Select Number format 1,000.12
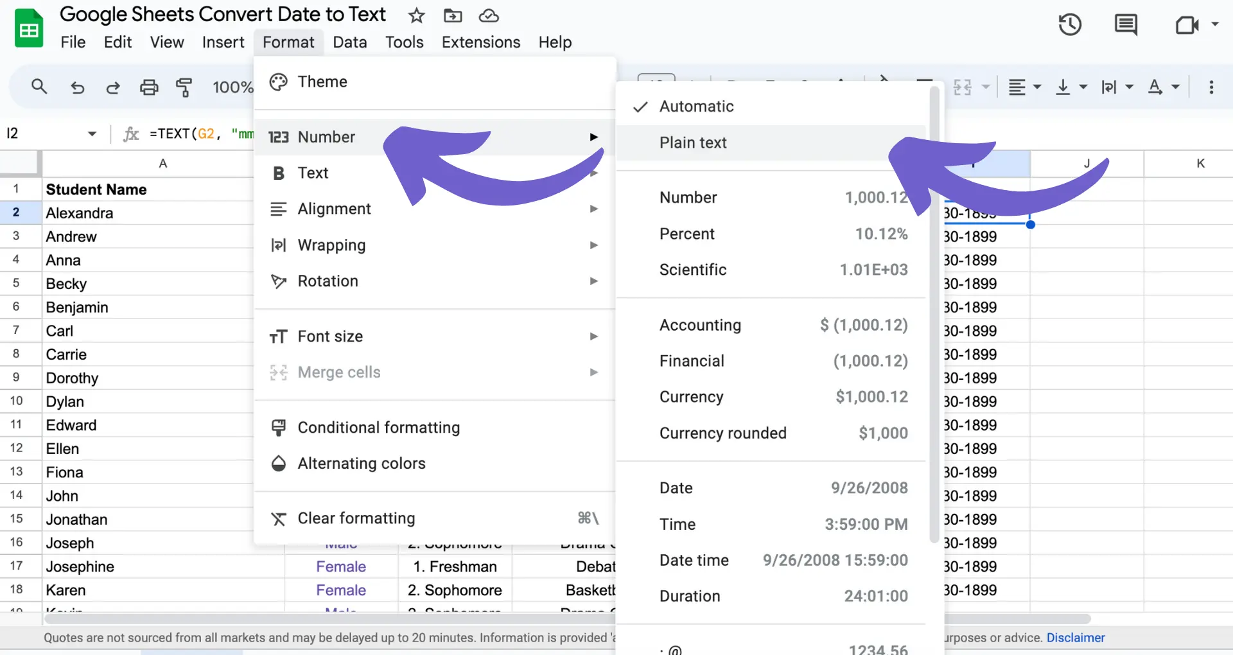This screenshot has height=655, width=1233. (x=771, y=198)
